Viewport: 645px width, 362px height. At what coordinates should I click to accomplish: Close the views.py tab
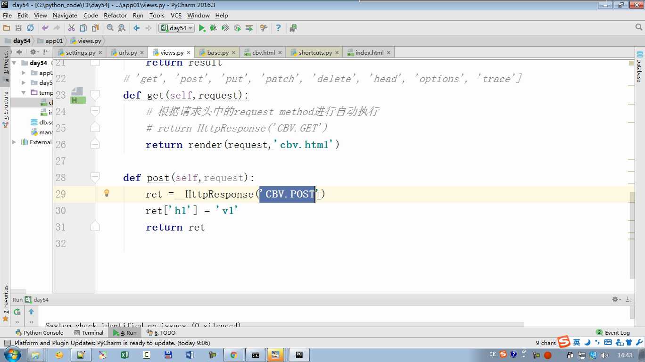pos(189,53)
